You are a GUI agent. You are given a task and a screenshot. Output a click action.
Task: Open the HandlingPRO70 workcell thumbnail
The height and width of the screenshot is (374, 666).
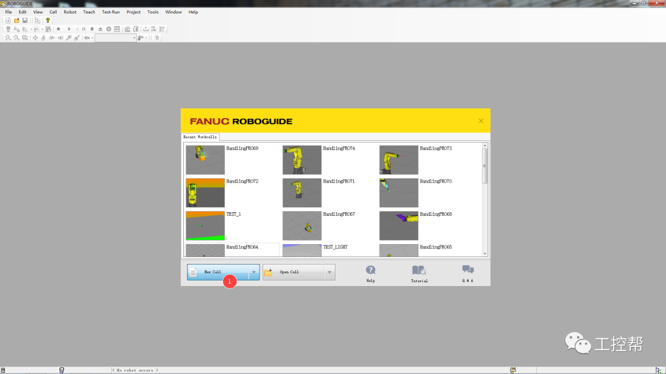(399, 193)
